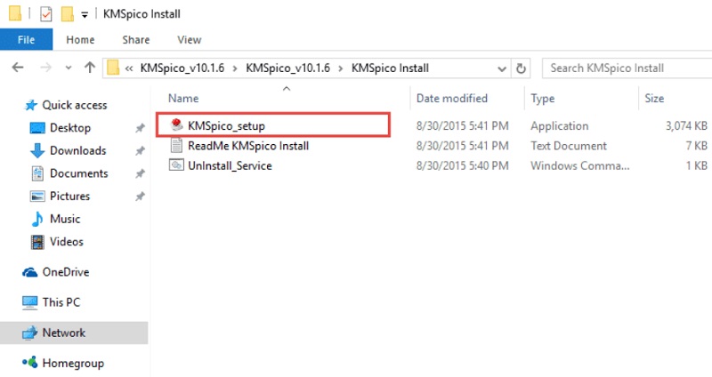The width and height of the screenshot is (712, 377).
Task: Click the pin icon beside Downloads
Action: 140,151
